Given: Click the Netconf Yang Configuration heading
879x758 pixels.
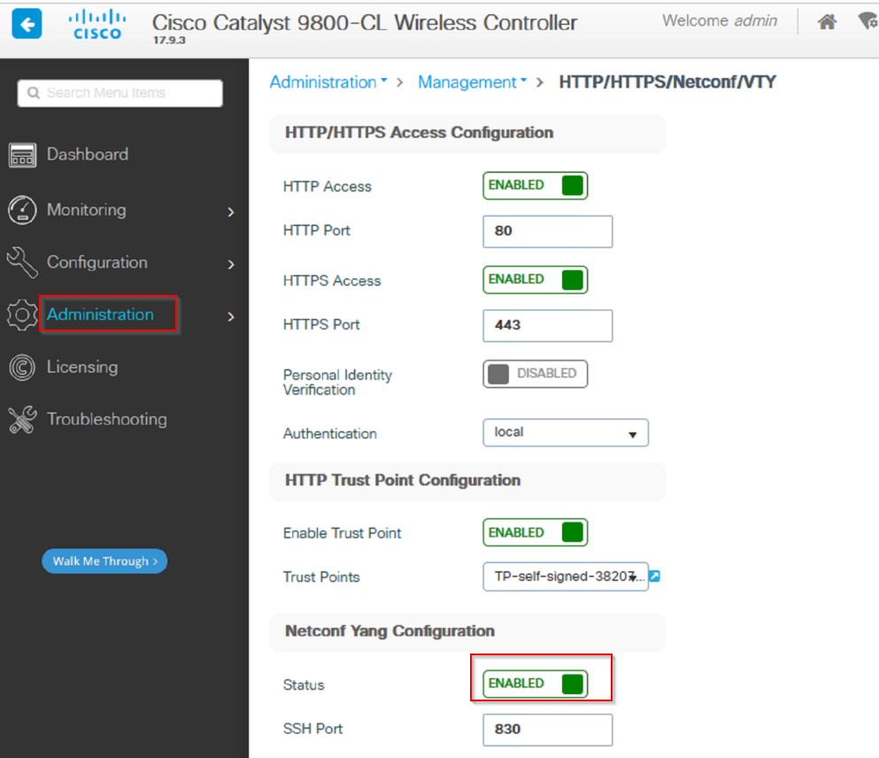Looking at the screenshot, I should (x=390, y=631).
